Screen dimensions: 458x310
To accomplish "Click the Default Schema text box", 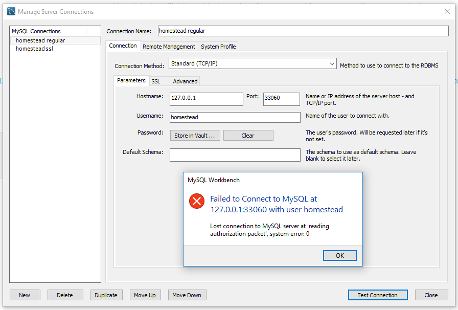I will [x=235, y=155].
